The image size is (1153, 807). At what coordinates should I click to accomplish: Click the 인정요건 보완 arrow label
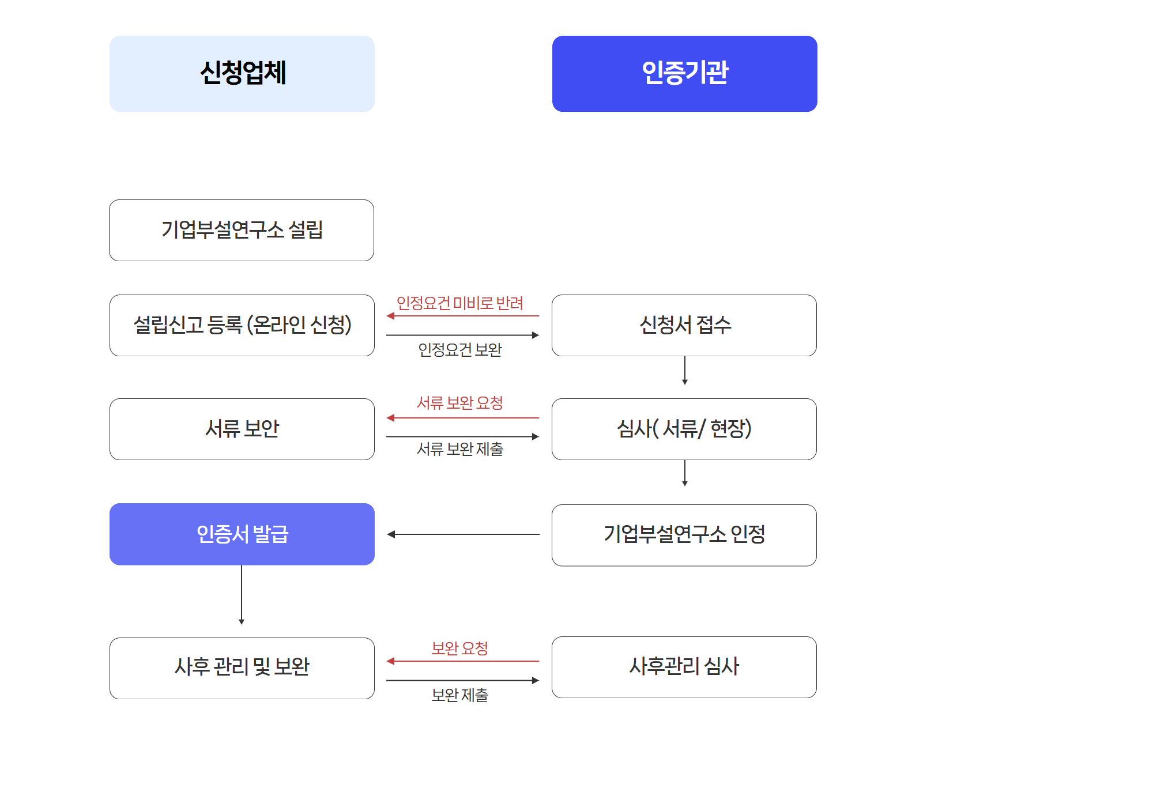[460, 349]
